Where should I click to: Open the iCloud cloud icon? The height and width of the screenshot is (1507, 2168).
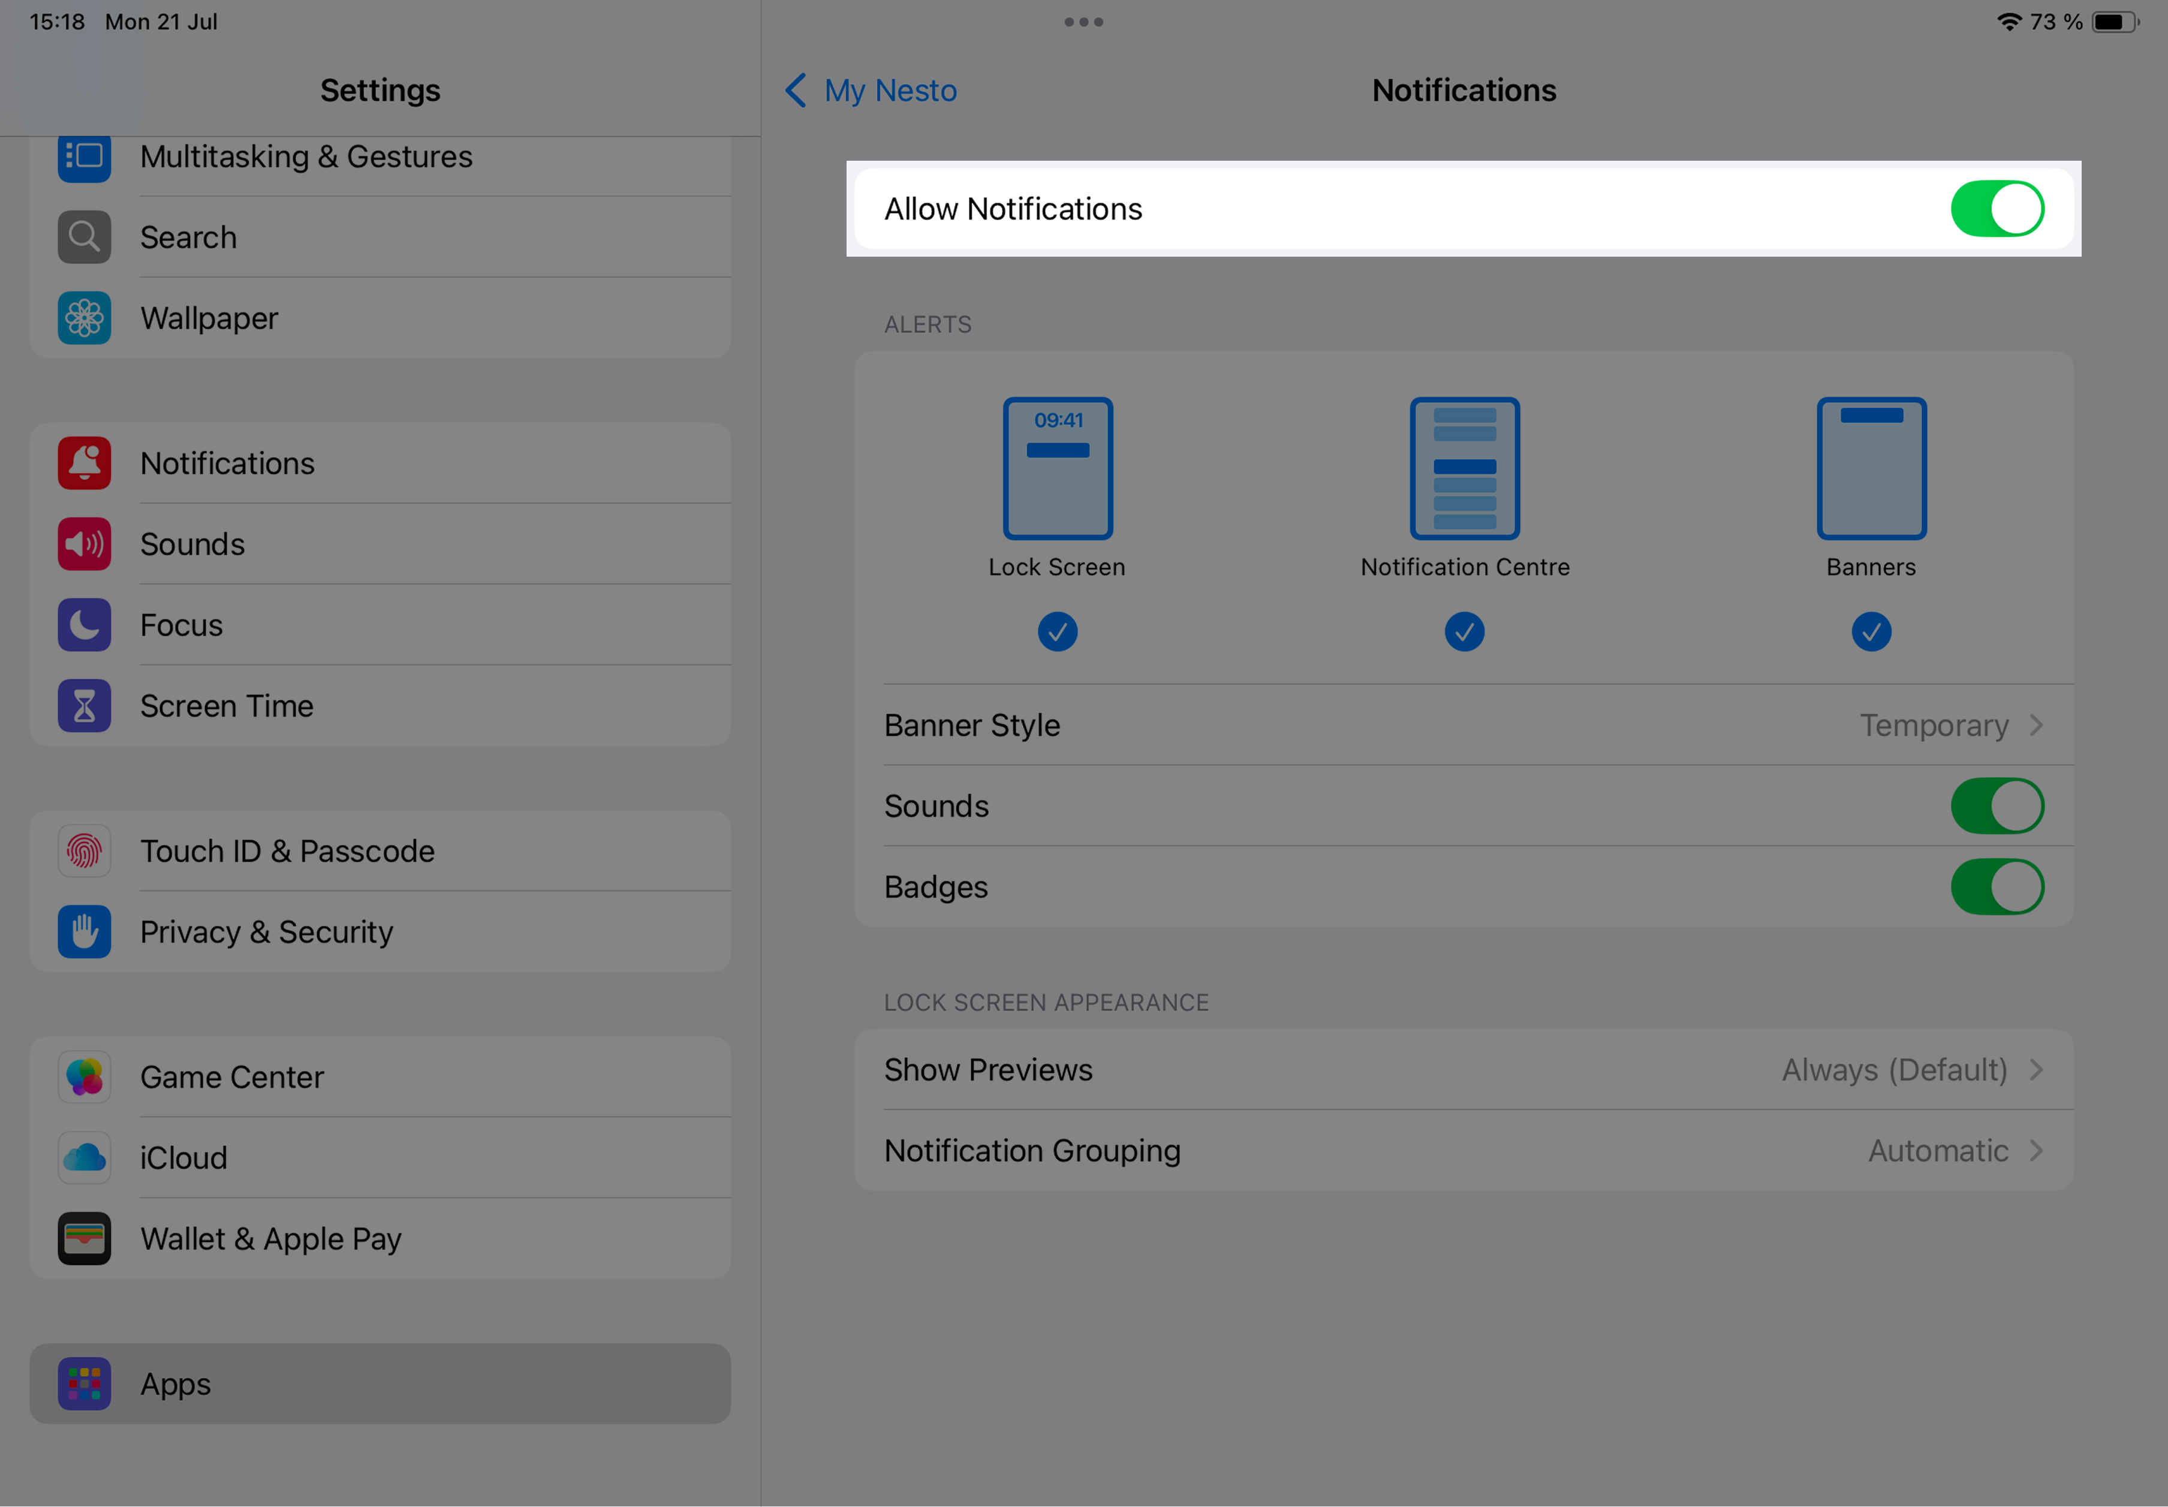[84, 1157]
